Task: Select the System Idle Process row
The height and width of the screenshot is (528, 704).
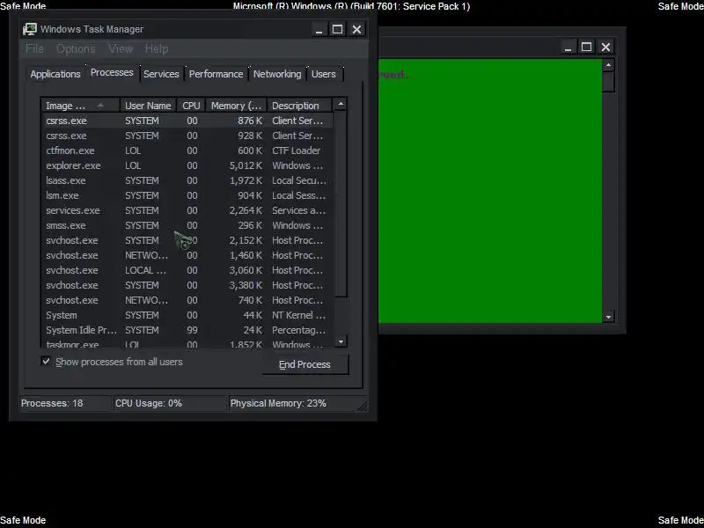Action: (187, 330)
